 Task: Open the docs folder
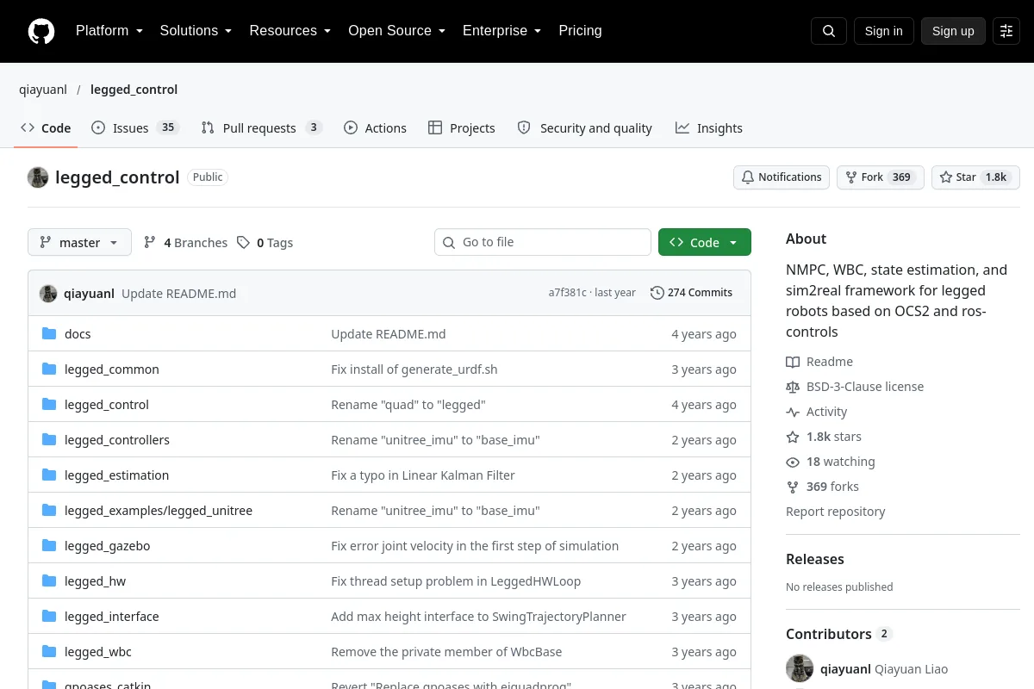(x=78, y=334)
